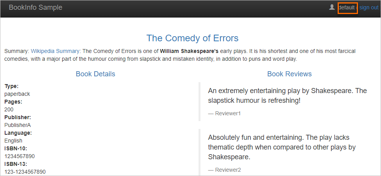Click the Publisher label in details
Image resolution: width=381 pixels, height=176 pixels.
point(18,117)
